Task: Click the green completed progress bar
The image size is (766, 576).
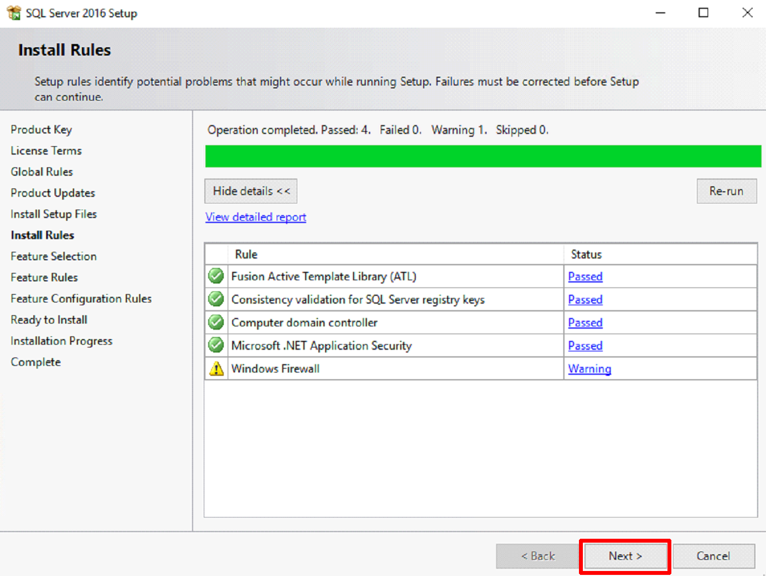Action: (483, 156)
